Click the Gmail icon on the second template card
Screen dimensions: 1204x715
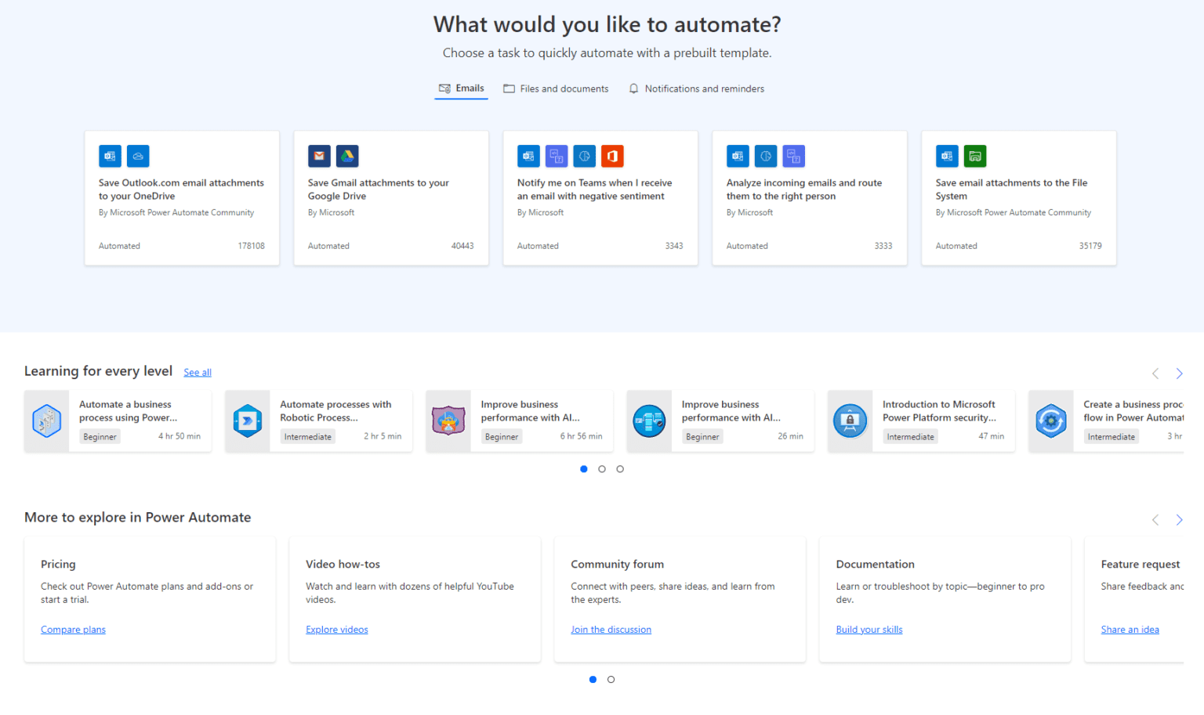point(319,156)
